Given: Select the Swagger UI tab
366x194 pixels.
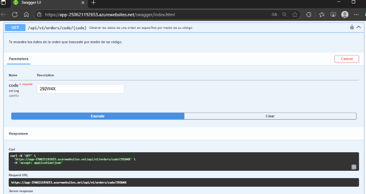Looking at the screenshot, I should point(49,3).
